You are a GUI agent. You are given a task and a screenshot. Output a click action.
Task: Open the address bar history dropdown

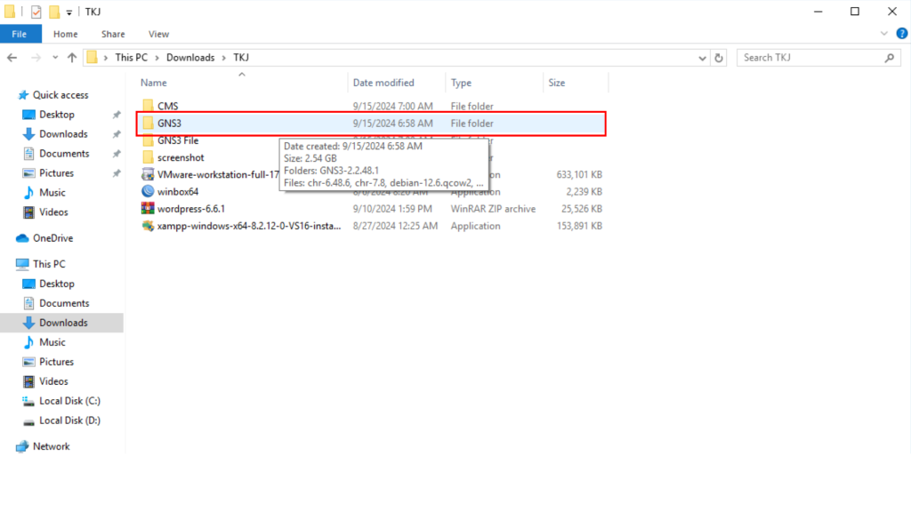click(701, 58)
